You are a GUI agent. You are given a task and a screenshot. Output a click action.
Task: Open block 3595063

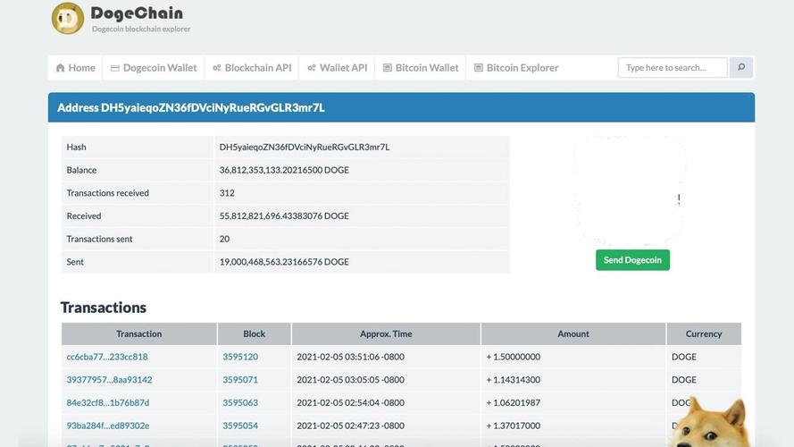click(x=240, y=402)
